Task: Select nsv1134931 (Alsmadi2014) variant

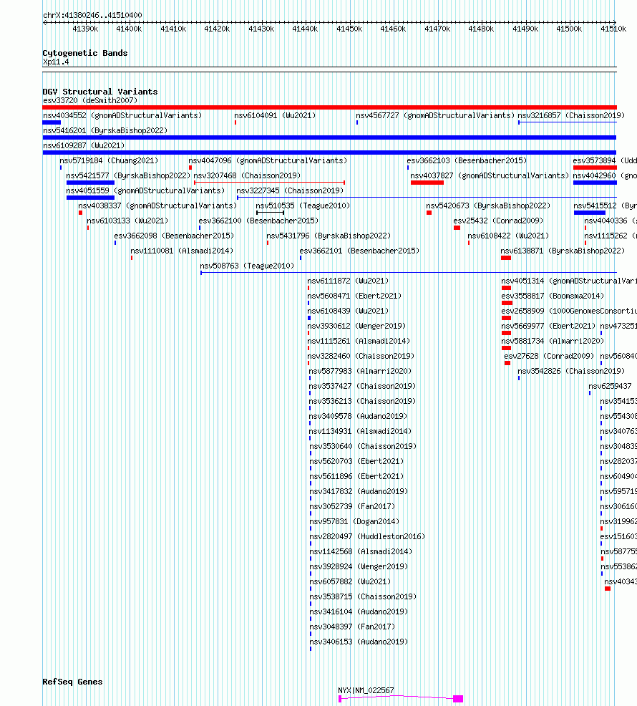Action: click(360, 431)
